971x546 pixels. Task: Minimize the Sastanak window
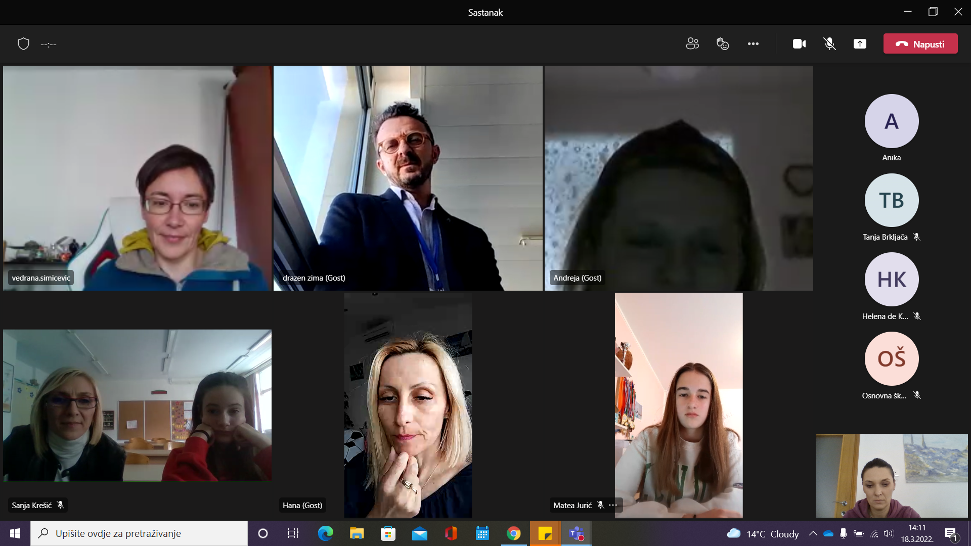tap(908, 12)
